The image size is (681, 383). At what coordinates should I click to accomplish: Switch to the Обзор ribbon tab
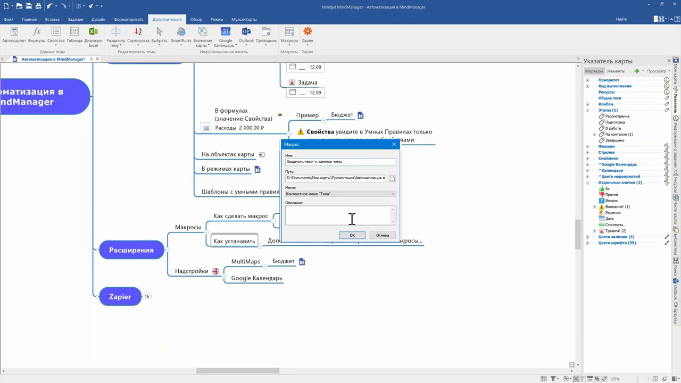pos(196,19)
